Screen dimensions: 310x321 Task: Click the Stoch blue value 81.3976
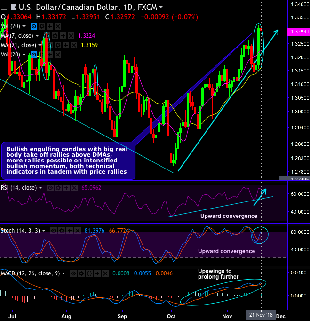(x=95, y=231)
